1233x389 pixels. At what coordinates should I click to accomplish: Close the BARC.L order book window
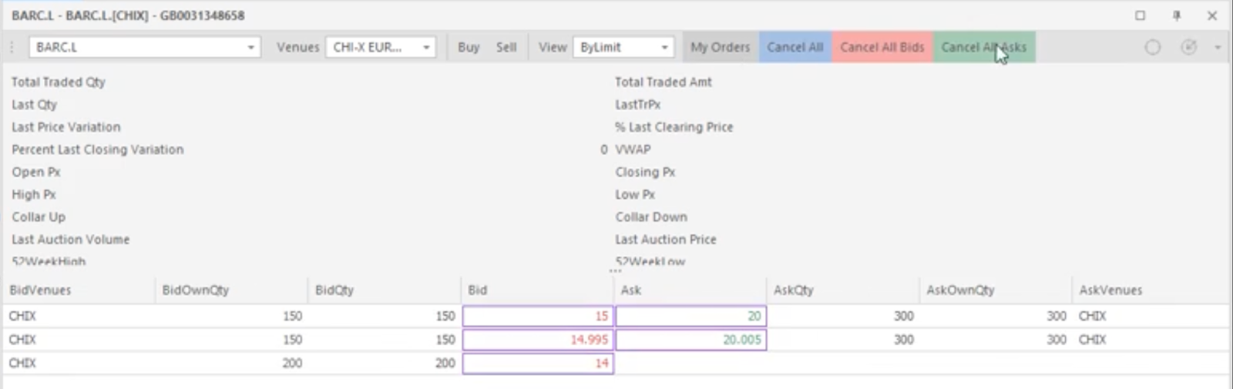click(1211, 15)
